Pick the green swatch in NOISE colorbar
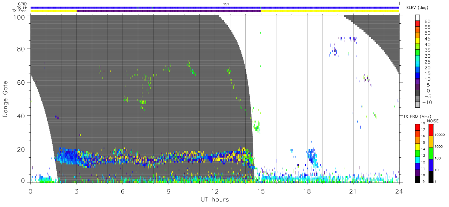Viewport: 449px width, 207px height. point(431,153)
